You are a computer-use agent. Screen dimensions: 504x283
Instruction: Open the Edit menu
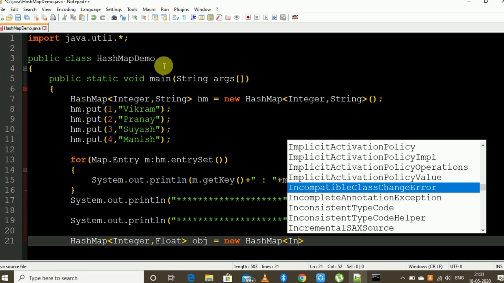pos(14,9)
